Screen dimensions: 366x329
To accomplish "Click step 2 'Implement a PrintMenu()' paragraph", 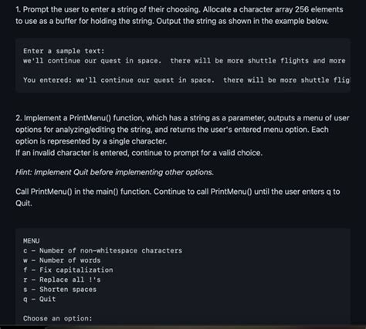I will pos(182,130).
